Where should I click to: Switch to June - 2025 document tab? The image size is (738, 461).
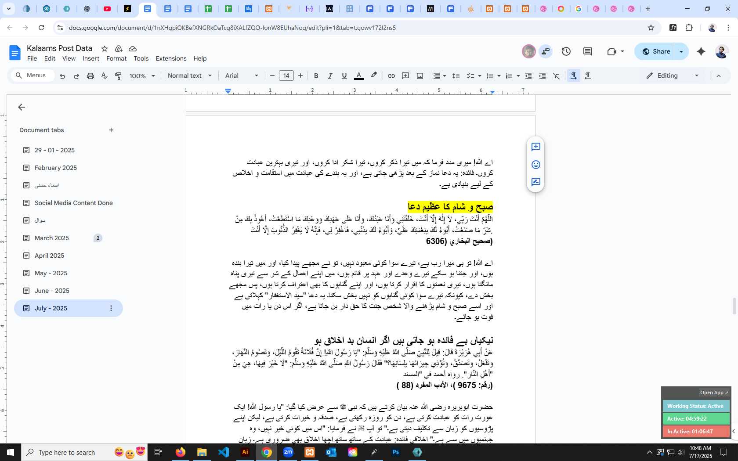pos(68,291)
